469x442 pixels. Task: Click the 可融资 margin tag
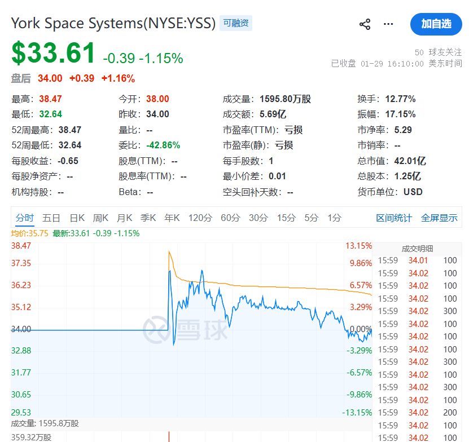[x=235, y=23]
